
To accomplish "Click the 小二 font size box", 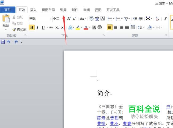I will tap(58, 19).
